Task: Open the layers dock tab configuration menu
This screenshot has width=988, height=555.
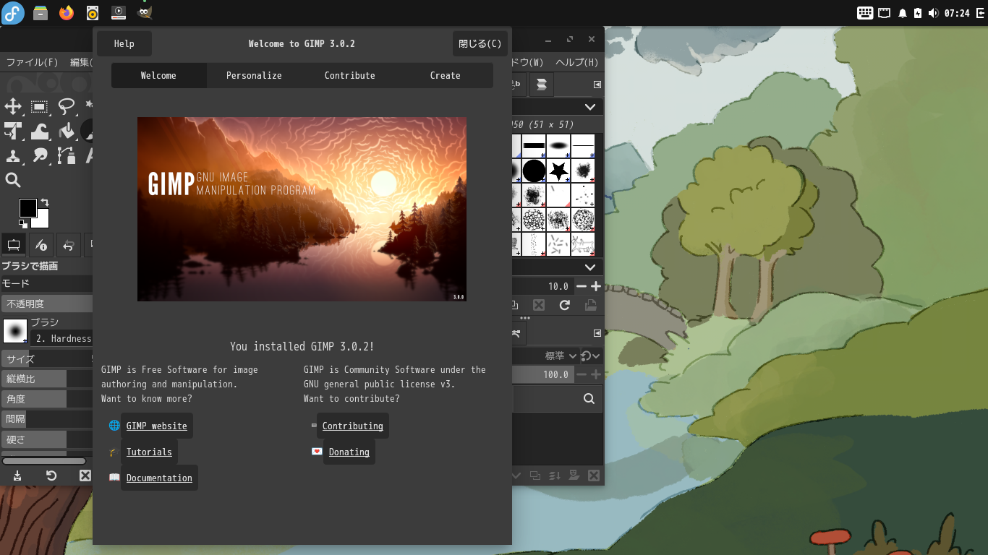Action: coord(597,333)
